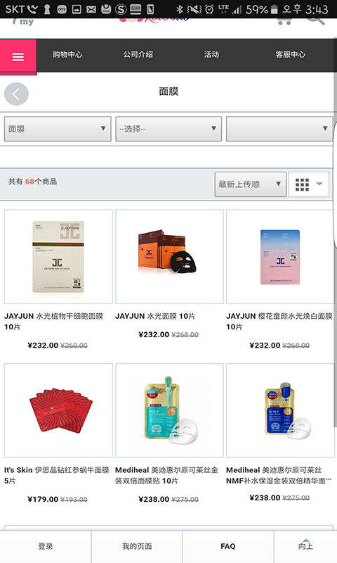Tap the alarm clock status icon
This screenshot has width=337, height=563.
click(209, 9)
